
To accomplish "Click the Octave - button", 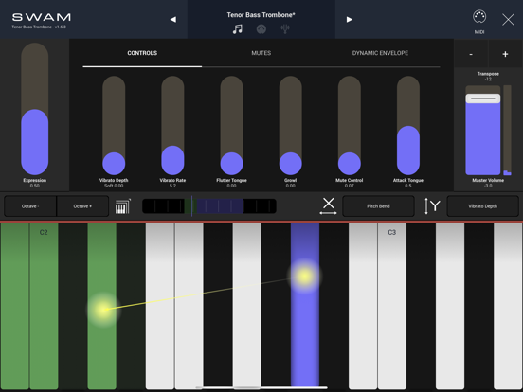I will pos(30,206).
